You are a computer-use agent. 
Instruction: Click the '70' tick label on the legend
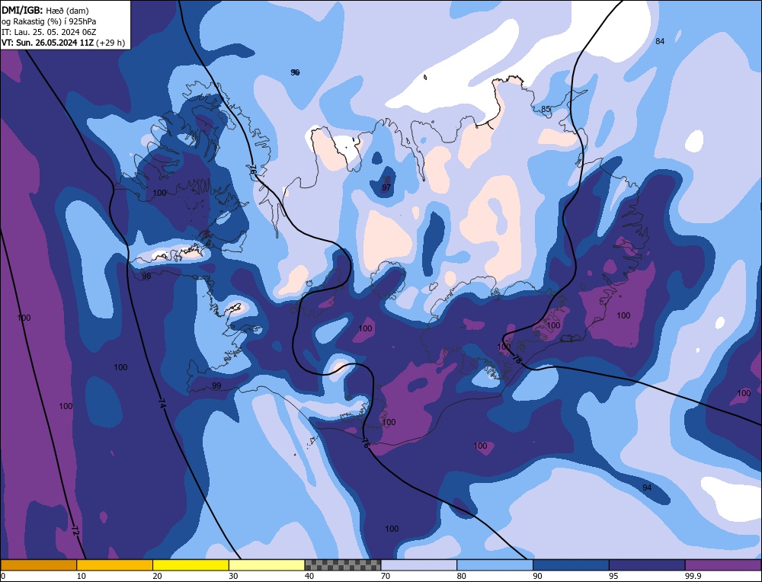pyautogui.click(x=386, y=576)
